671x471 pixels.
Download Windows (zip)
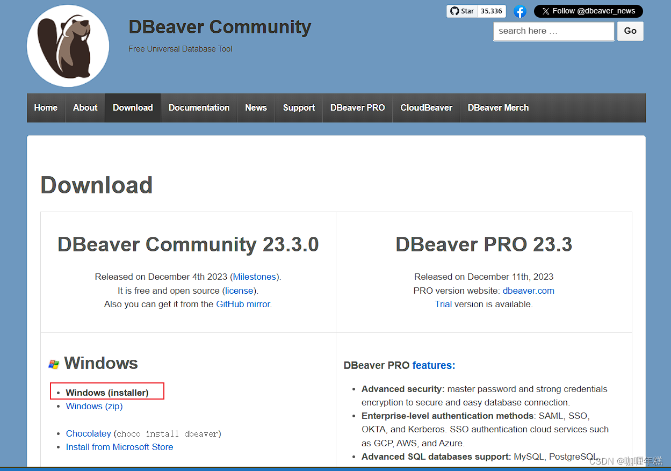[94, 406]
